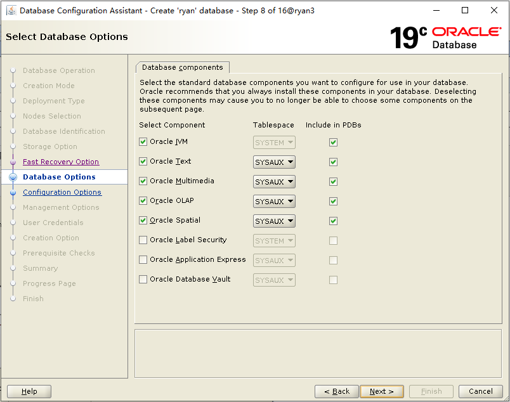
Task: Uncheck the Oracle Multimedia component checkbox
Action: pyautogui.click(x=143, y=181)
